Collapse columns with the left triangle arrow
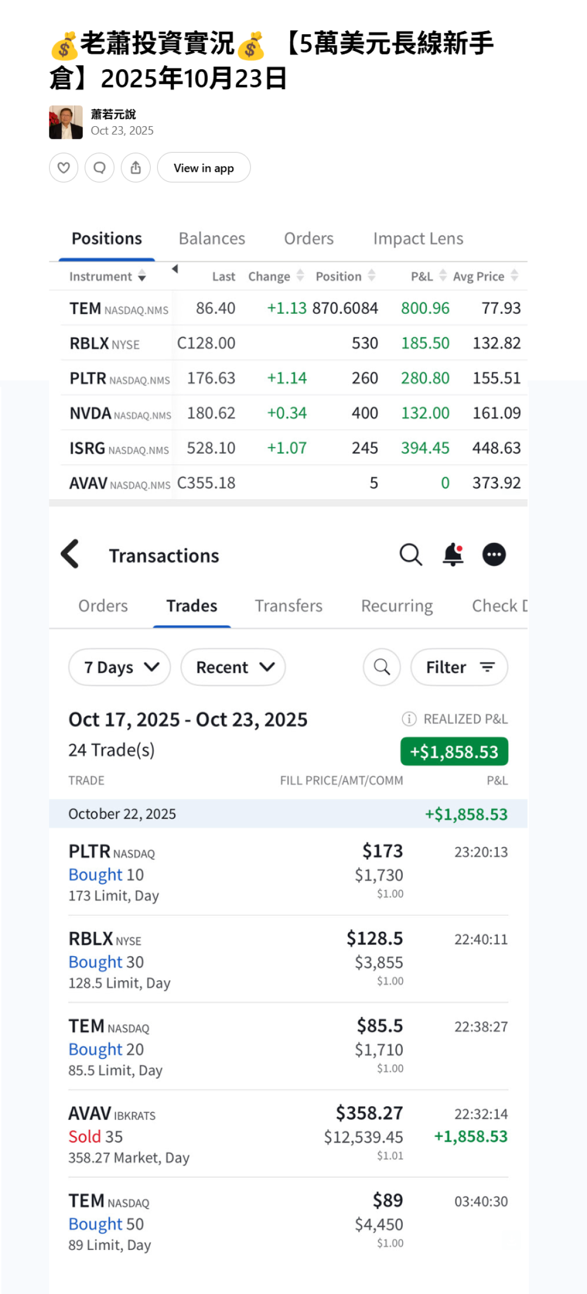Screen dimensions: 587x1294 pos(175,269)
